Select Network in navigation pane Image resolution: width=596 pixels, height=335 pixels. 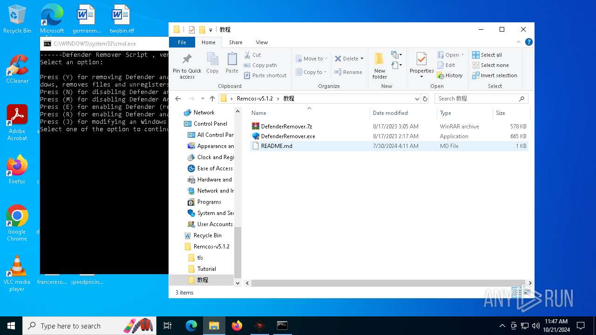click(204, 113)
